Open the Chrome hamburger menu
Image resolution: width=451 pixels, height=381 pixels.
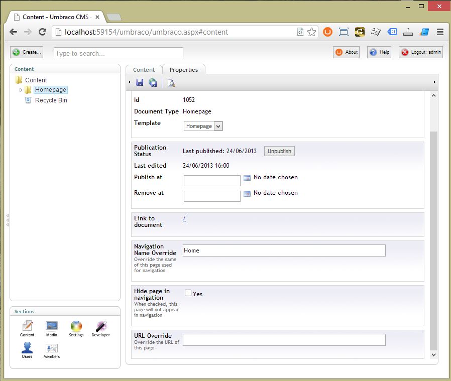click(x=440, y=32)
